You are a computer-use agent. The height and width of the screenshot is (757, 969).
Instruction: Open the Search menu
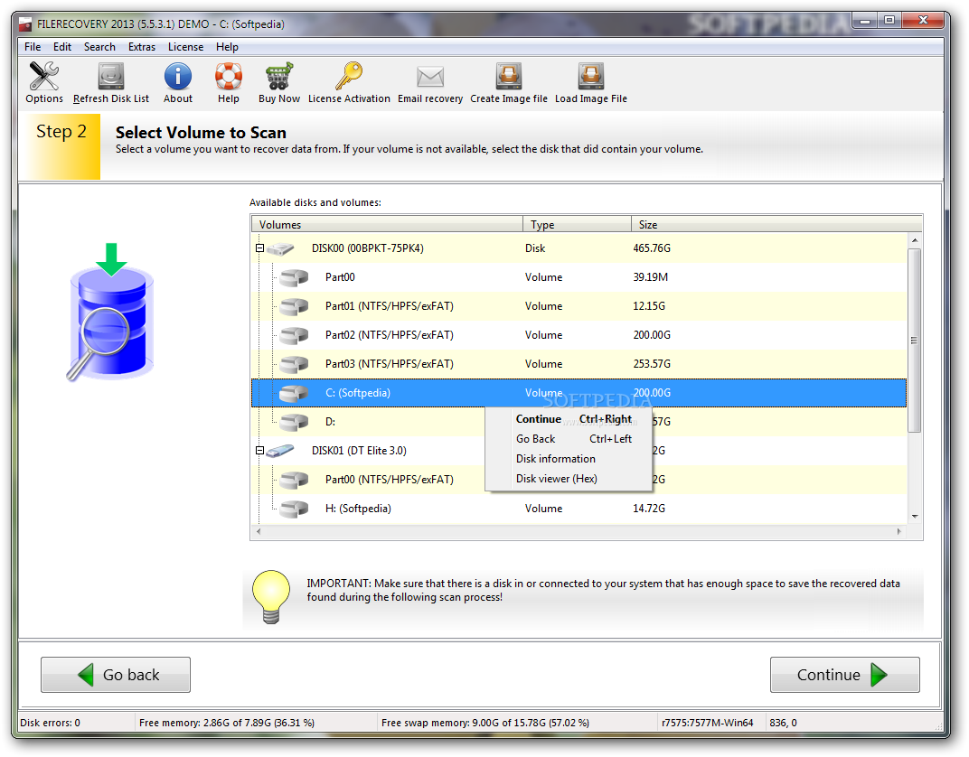(x=99, y=47)
